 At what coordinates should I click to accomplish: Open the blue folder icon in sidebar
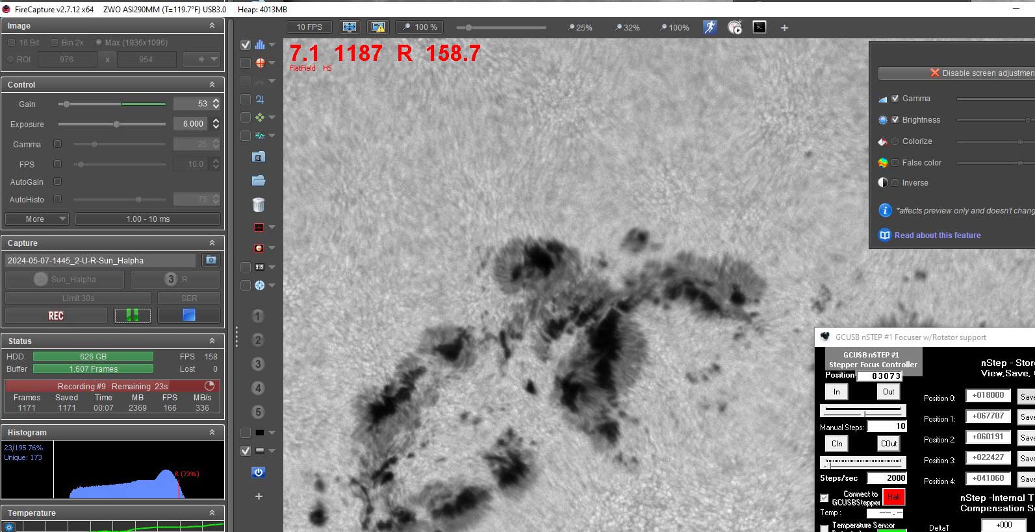[x=258, y=180]
